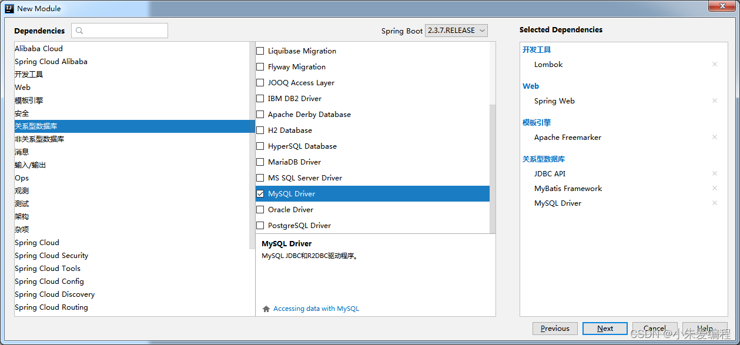Check the MariaDB Driver checkbox

(x=260, y=162)
